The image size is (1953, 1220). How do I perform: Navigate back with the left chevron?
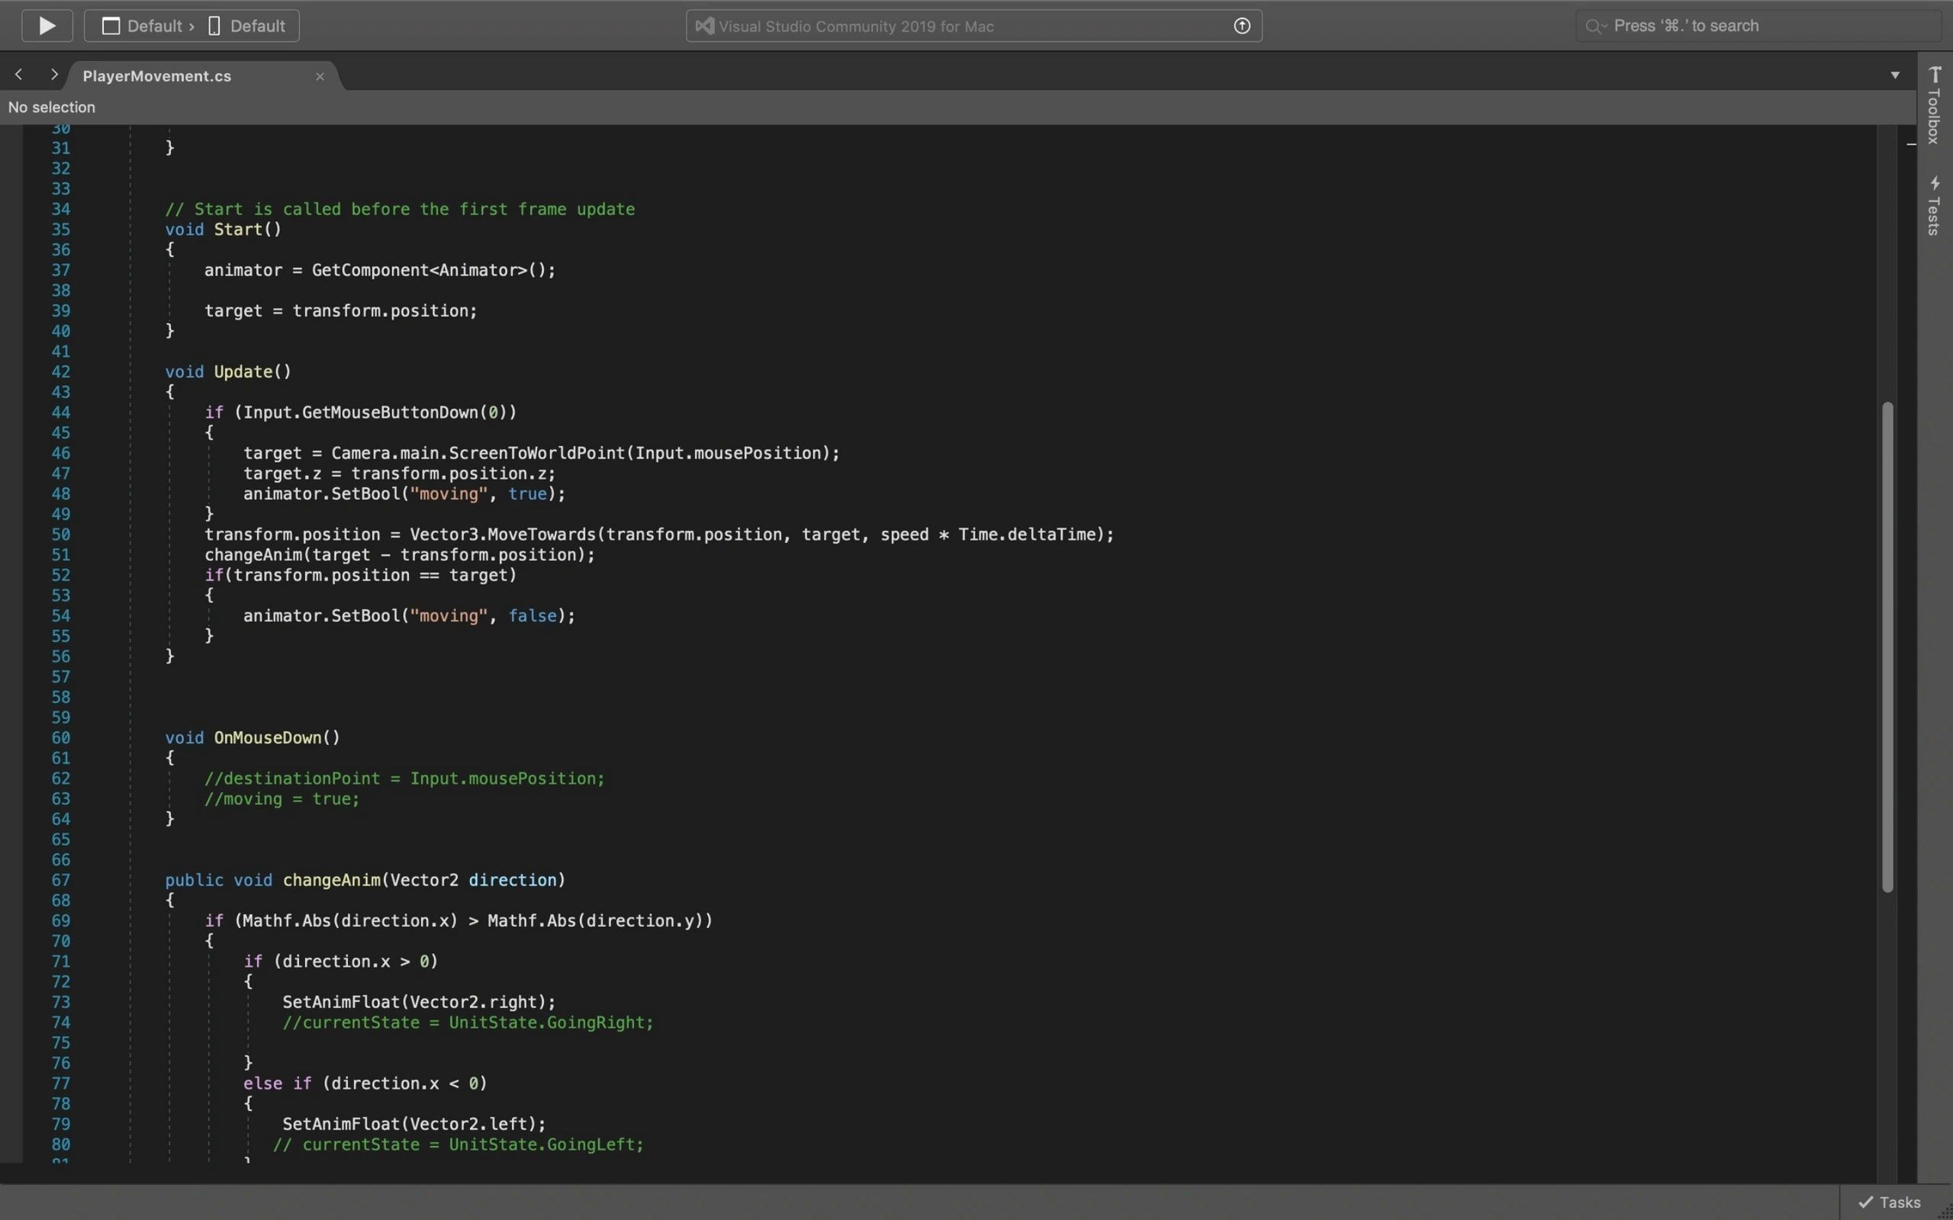pyautogui.click(x=18, y=74)
